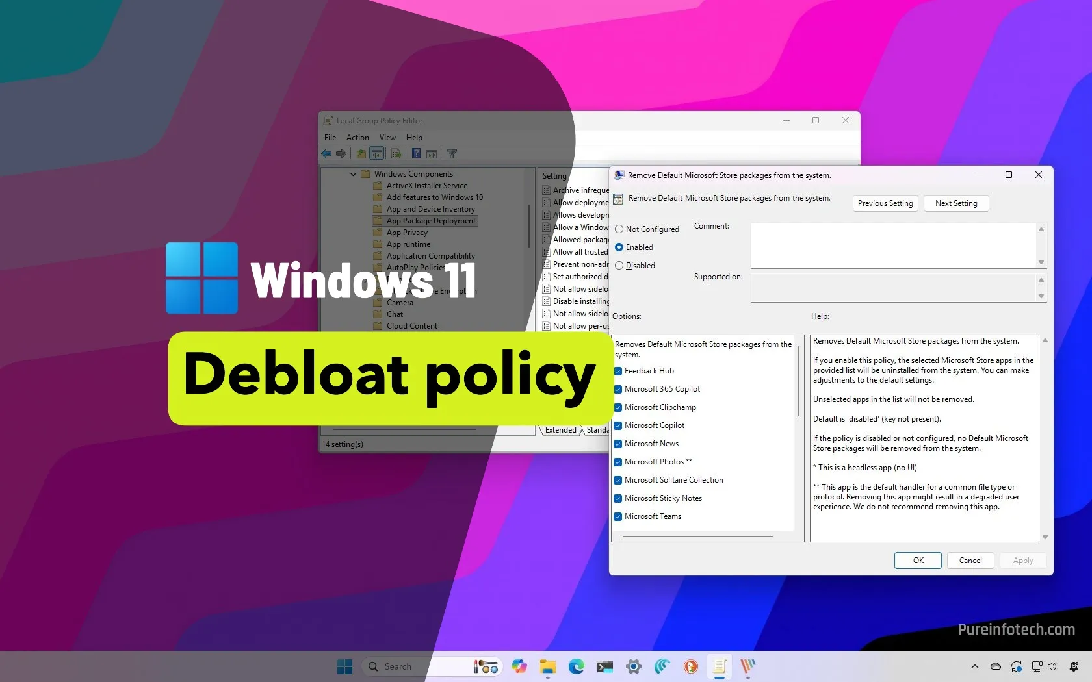Click the Next Setting button

pyautogui.click(x=955, y=203)
